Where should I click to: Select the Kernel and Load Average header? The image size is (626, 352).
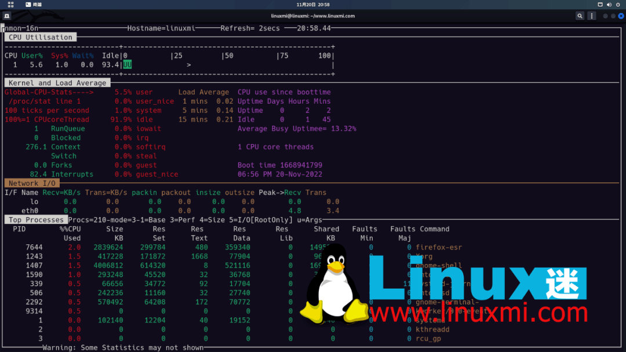pyautogui.click(x=57, y=83)
